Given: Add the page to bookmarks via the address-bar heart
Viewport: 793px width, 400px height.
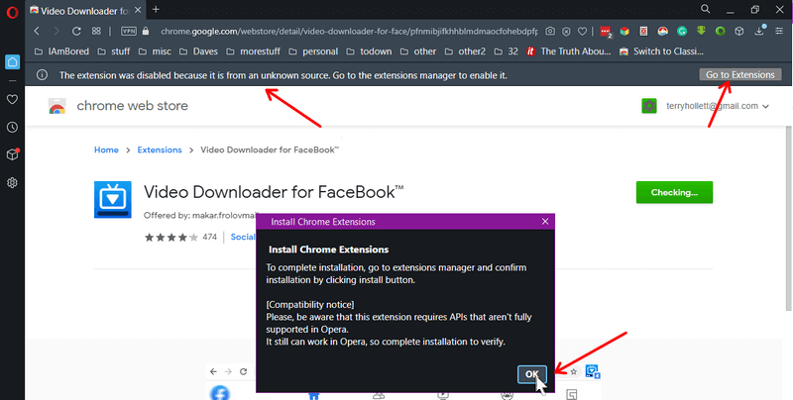Looking at the screenshot, I should (x=582, y=32).
